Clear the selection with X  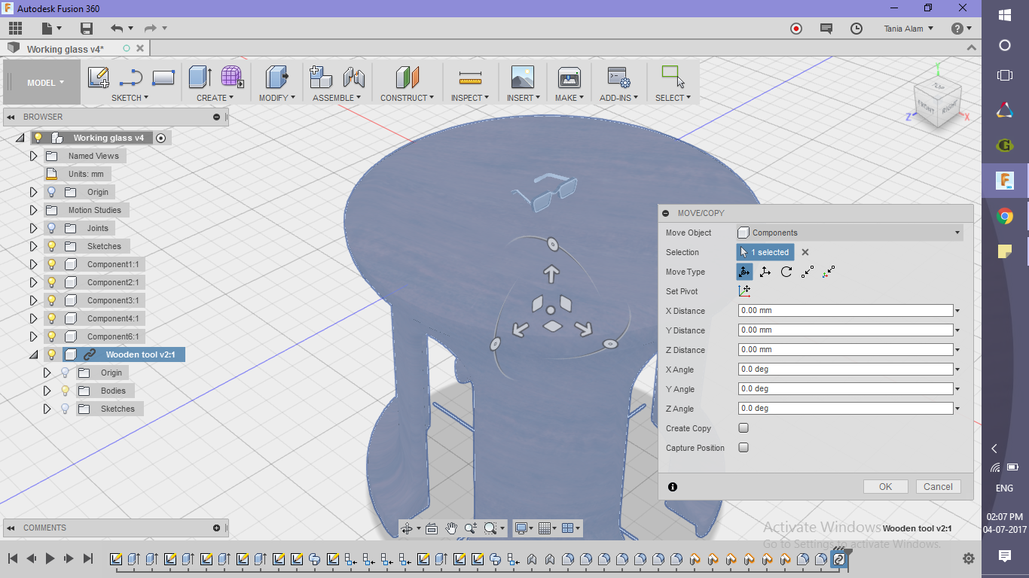[805, 252]
